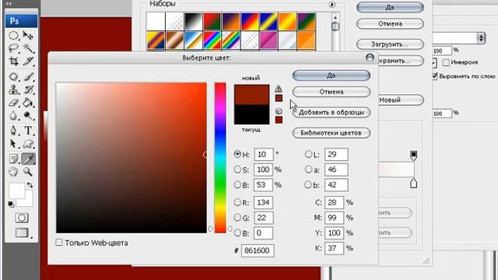
Task: Click Добавить в образцы button
Action: click(x=331, y=112)
